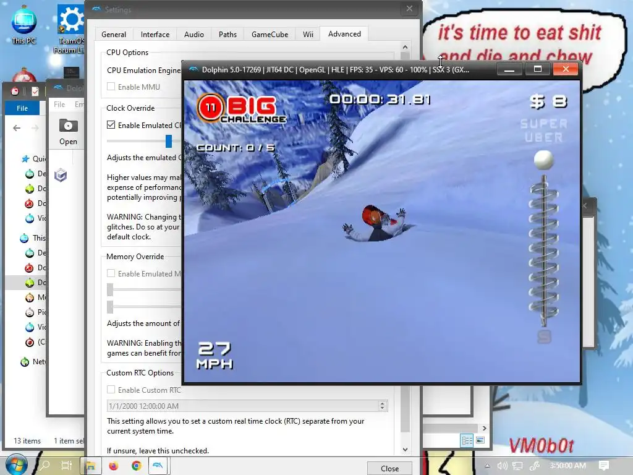Switch Explorer to large thumbnails view icon

(x=480, y=440)
